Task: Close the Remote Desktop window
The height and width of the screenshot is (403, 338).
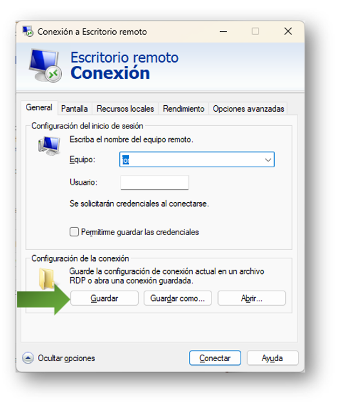Action: 288,32
